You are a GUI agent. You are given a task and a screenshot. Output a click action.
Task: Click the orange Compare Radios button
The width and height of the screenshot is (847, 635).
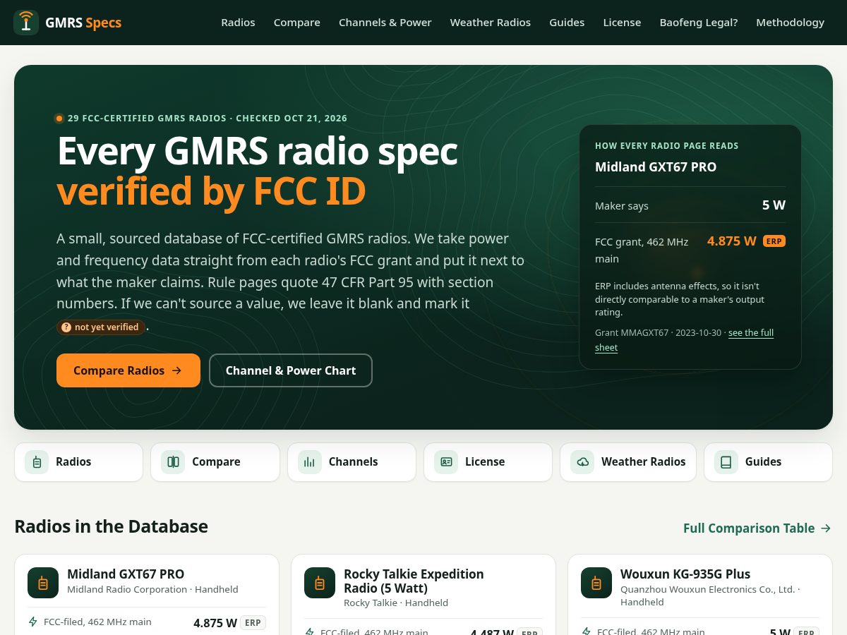coord(128,370)
